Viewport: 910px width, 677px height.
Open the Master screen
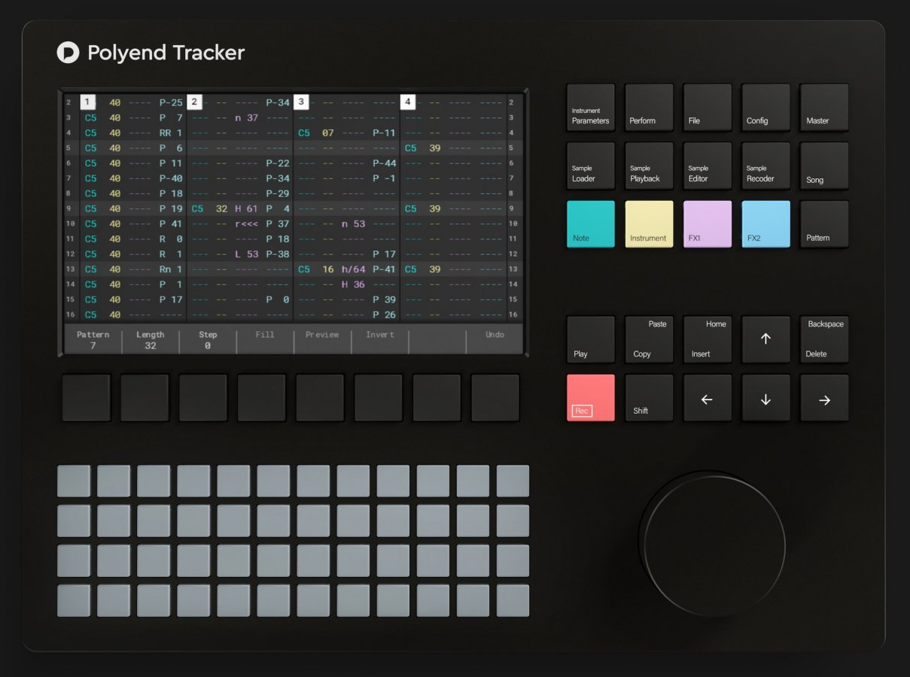pyautogui.click(x=823, y=107)
